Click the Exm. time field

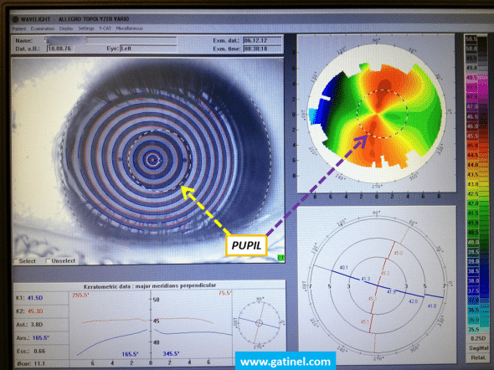point(262,49)
